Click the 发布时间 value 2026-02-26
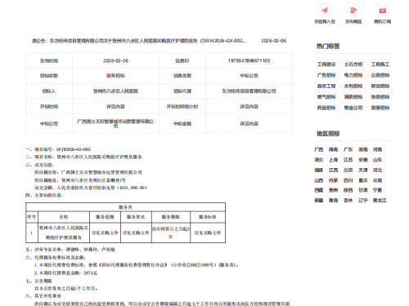Image resolution: width=409 pixels, height=306 pixels. coord(115,60)
